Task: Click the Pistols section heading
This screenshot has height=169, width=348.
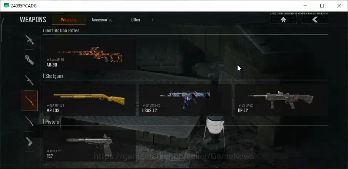Action: coord(52,122)
